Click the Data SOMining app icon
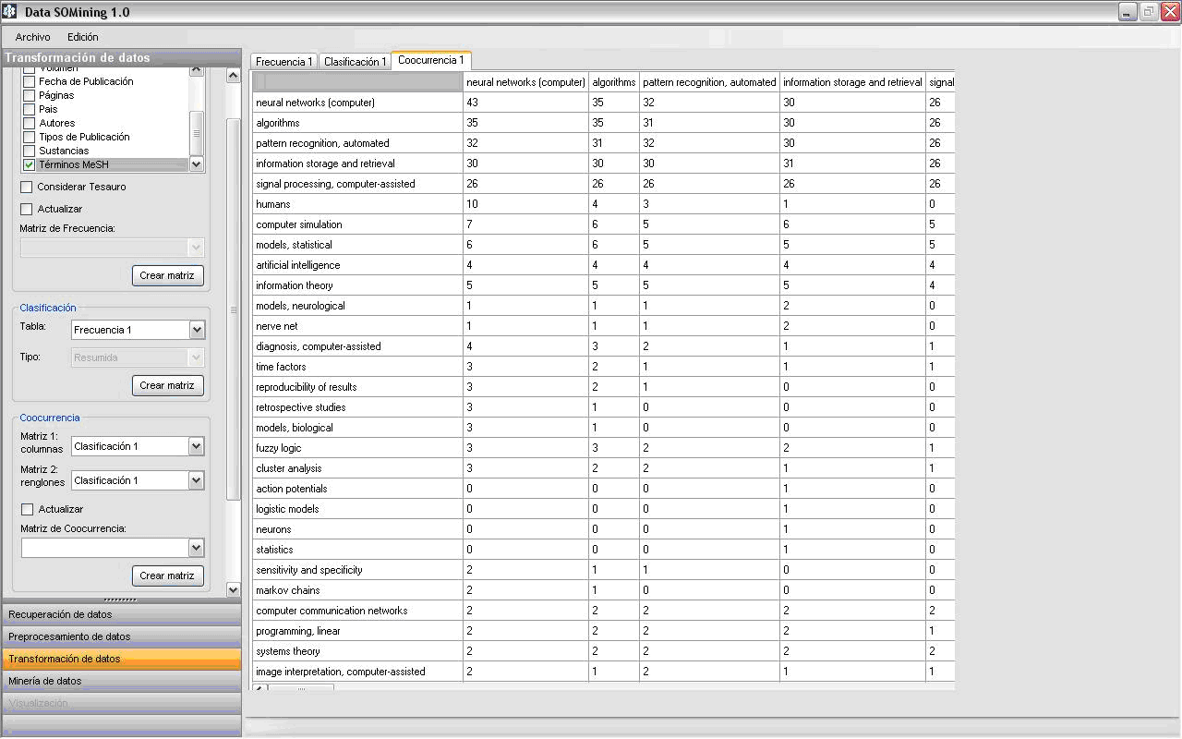Image resolution: width=1182 pixels, height=739 pixels. click(10, 12)
